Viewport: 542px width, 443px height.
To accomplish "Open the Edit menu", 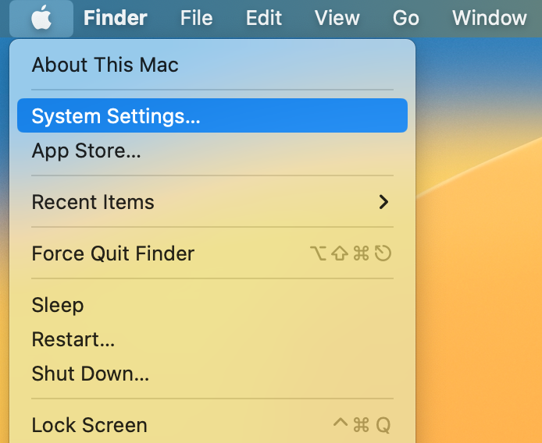I will click(x=264, y=18).
